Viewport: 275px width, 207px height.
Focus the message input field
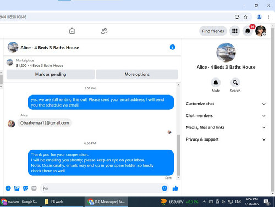pyautogui.click(x=101, y=188)
